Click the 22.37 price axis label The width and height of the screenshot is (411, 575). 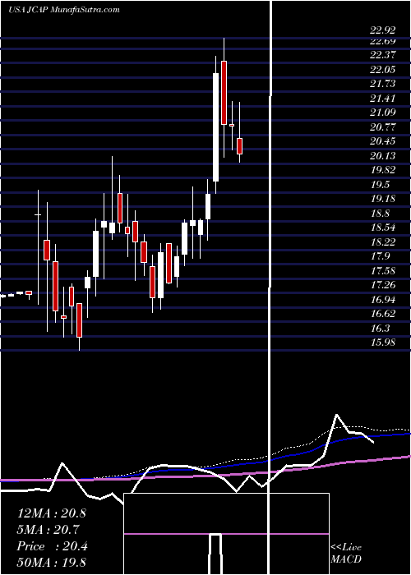point(383,55)
